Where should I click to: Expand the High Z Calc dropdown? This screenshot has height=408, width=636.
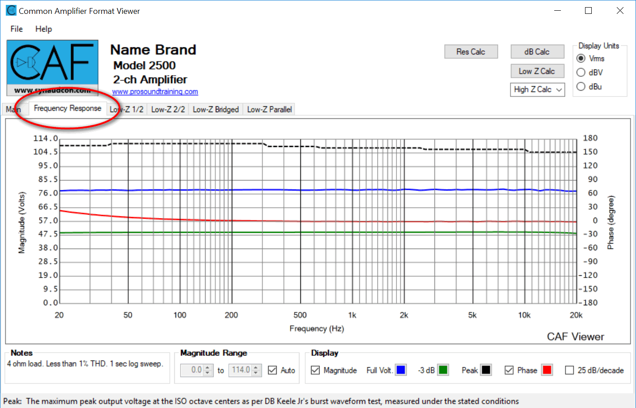coord(537,89)
